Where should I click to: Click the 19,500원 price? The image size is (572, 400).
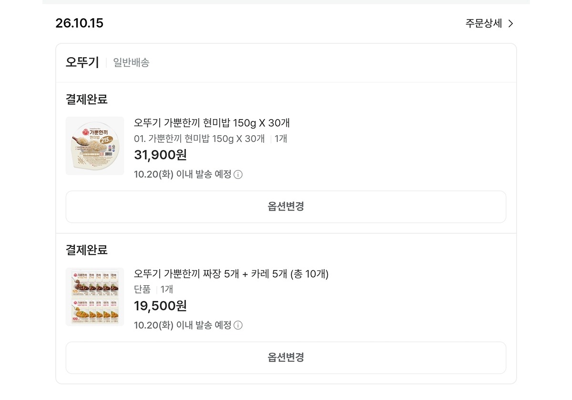161,306
